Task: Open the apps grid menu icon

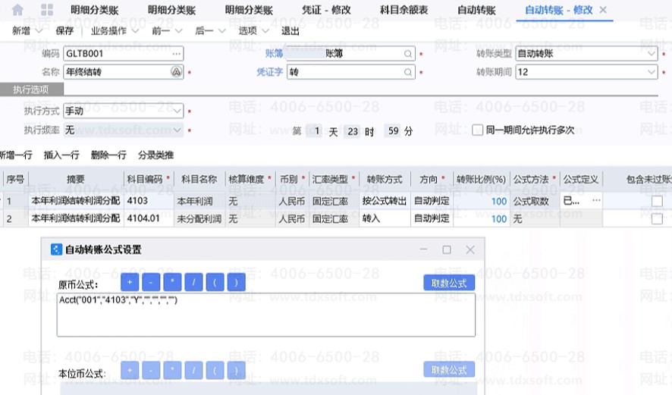Action: click(47, 10)
